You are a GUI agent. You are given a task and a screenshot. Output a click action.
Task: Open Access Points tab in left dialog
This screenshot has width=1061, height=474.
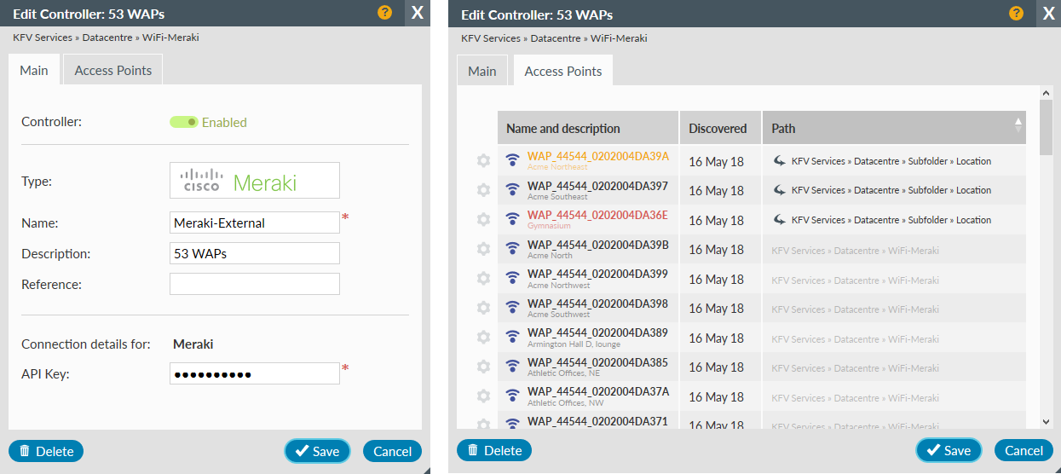click(x=113, y=70)
